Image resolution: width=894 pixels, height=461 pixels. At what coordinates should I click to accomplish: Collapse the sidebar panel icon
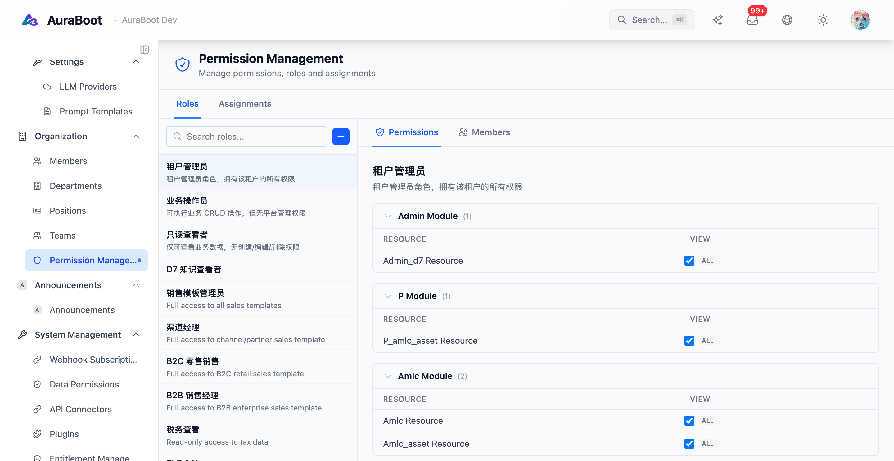[145, 50]
